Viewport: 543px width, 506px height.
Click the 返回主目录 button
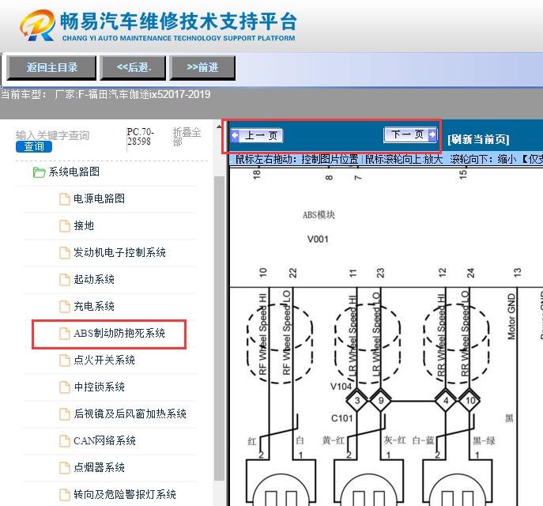point(51,67)
